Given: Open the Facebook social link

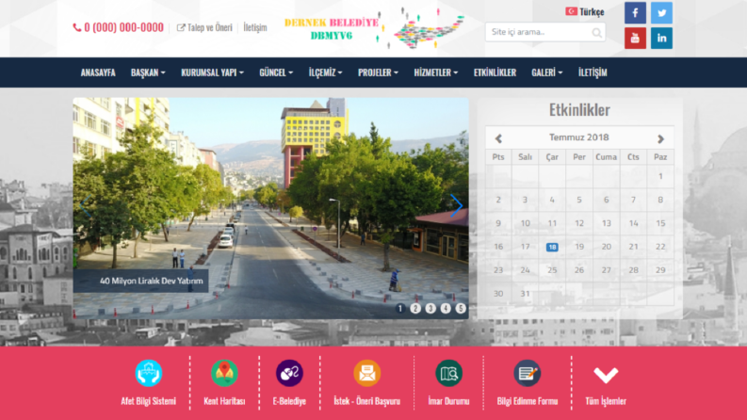Looking at the screenshot, I should tap(635, 13).
